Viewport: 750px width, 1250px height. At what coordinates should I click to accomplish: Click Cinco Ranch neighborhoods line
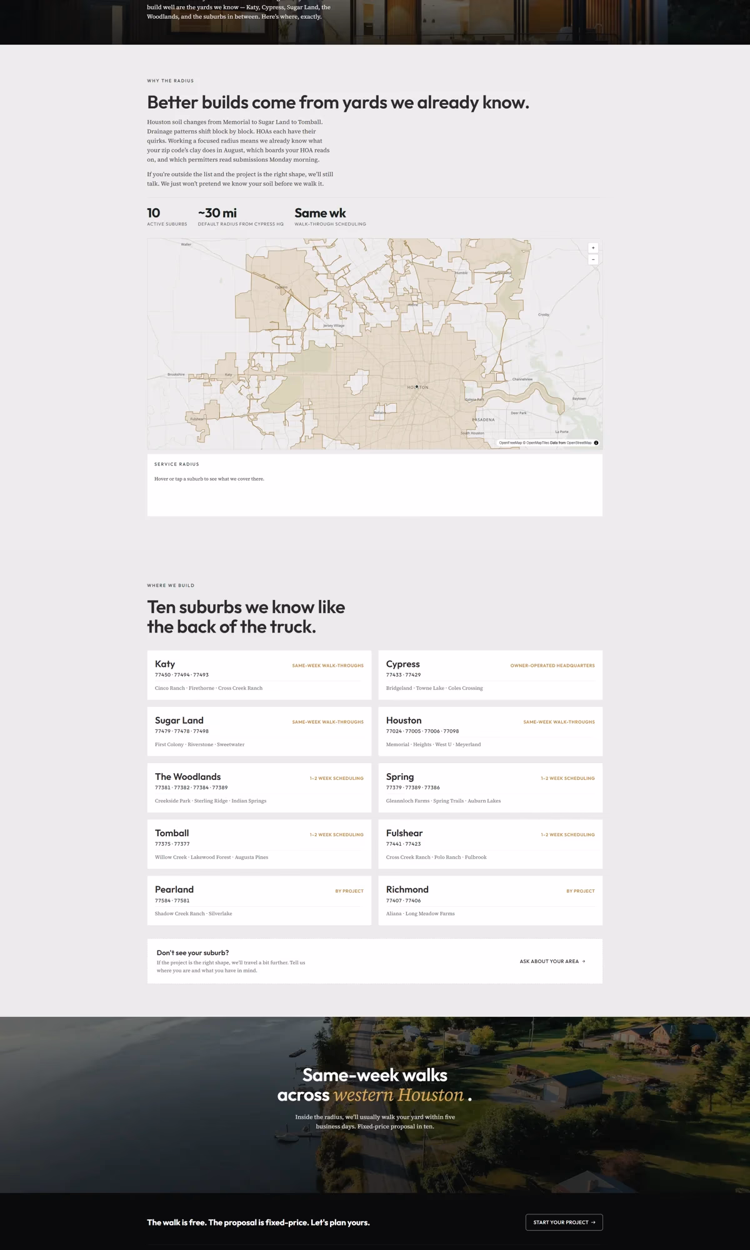click(209, 688)
